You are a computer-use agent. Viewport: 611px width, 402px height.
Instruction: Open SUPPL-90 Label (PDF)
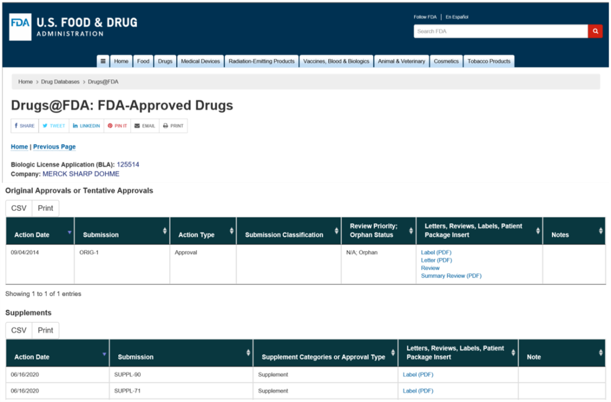tap(418, 375)
